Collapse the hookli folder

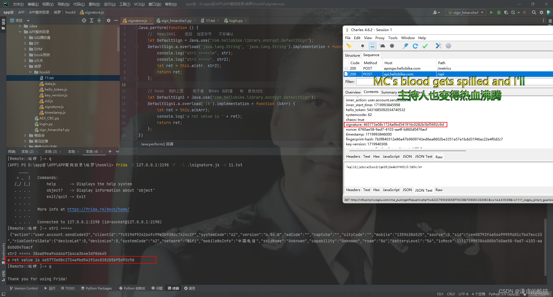pyautogui.click(x=31, y=72)
